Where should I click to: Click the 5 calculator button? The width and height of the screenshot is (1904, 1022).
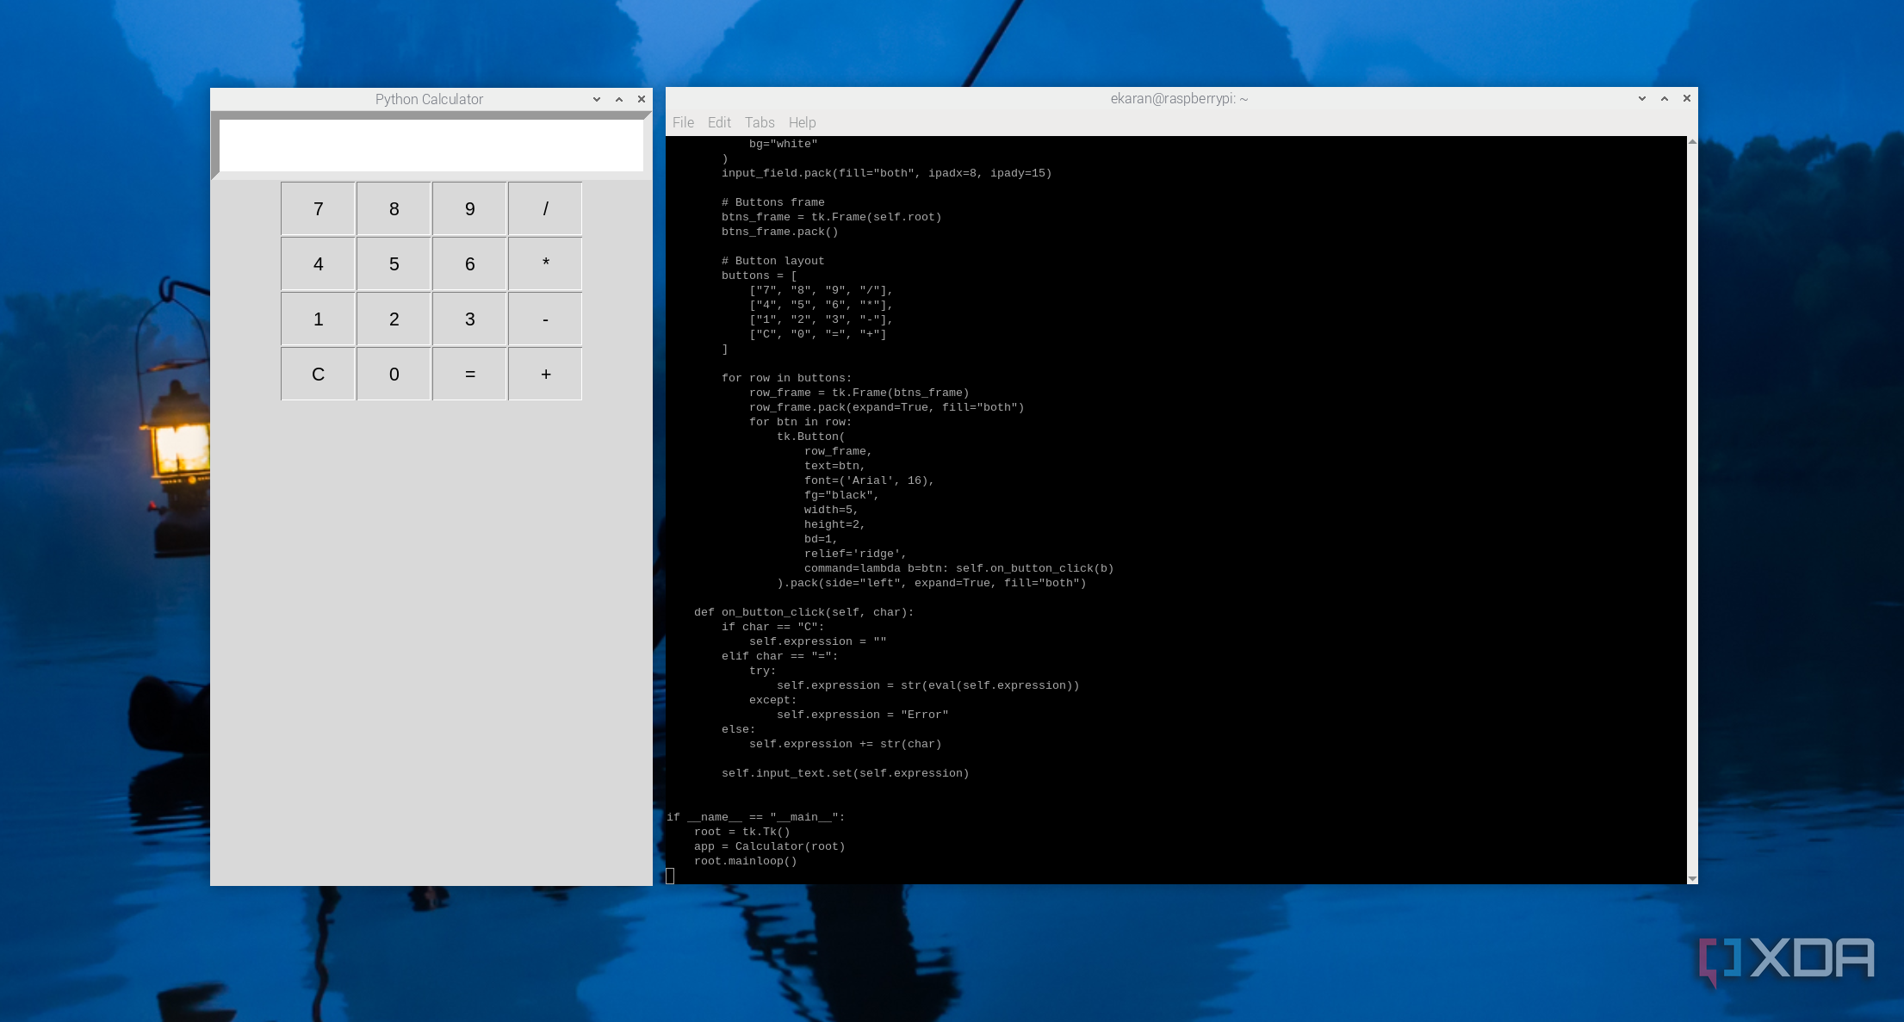coord(394,264)
